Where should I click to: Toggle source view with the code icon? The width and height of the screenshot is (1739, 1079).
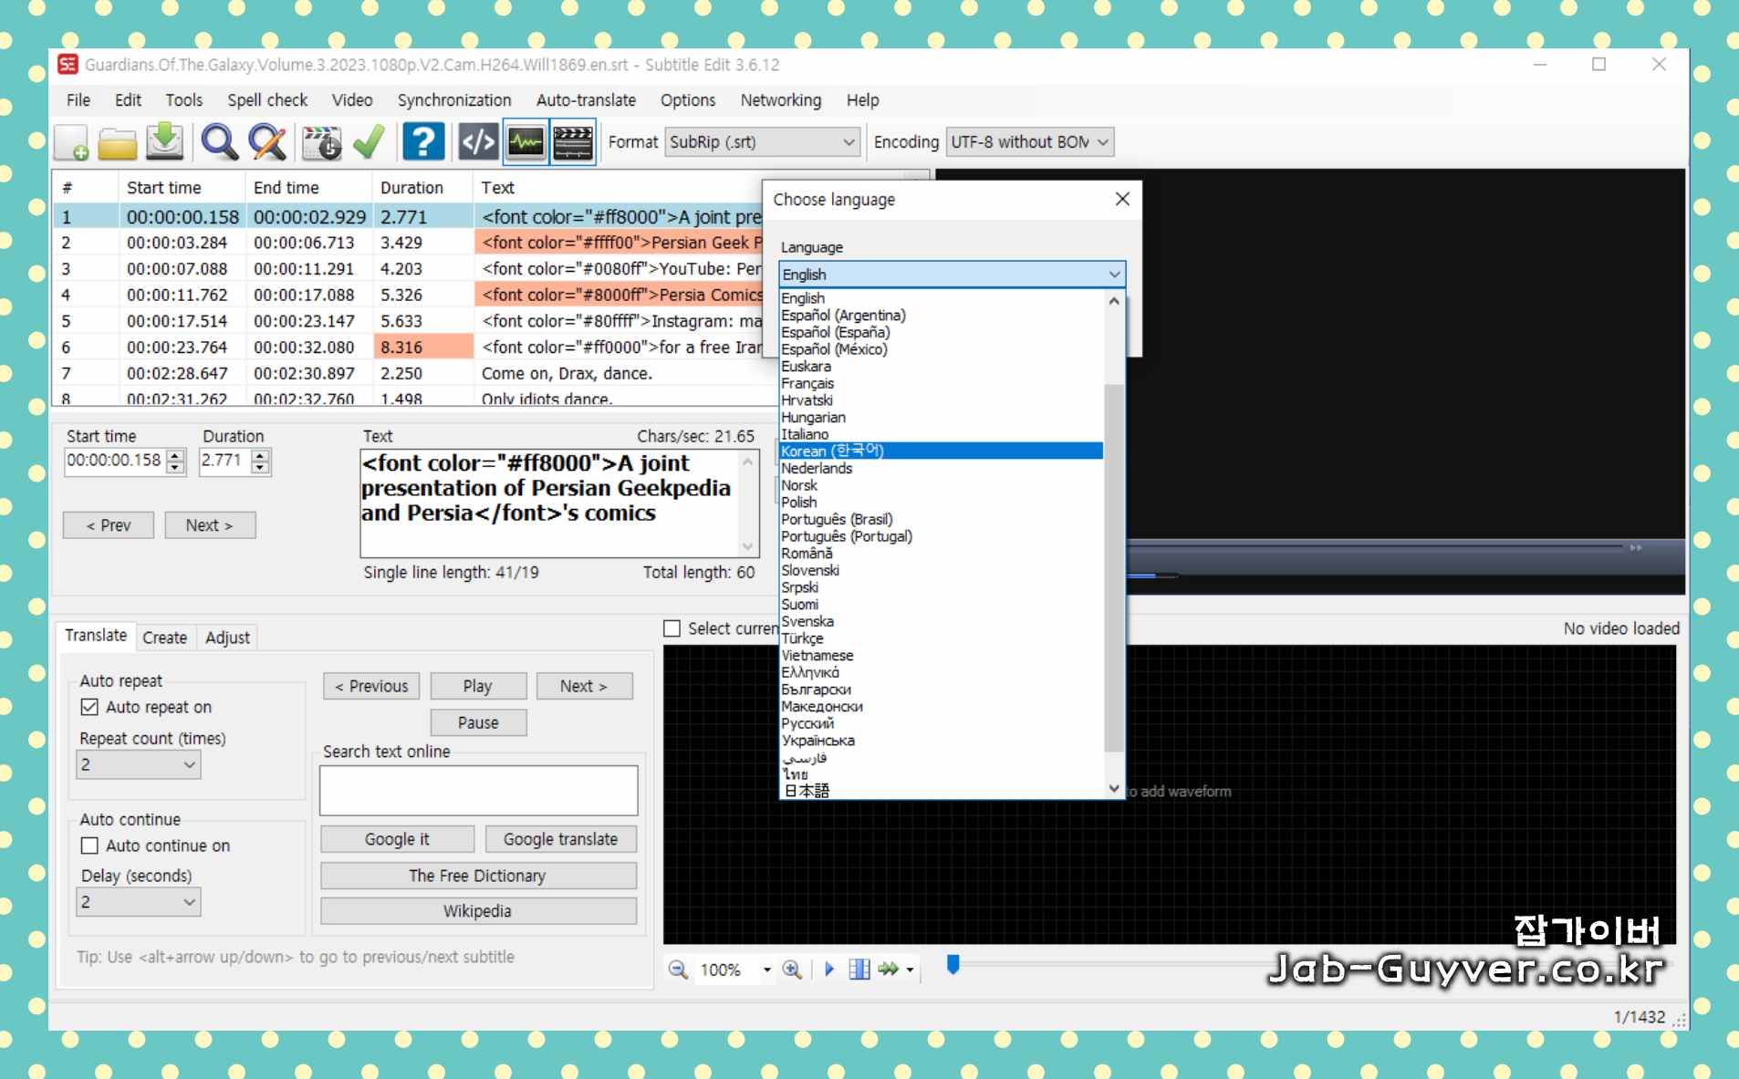(478, 142)
